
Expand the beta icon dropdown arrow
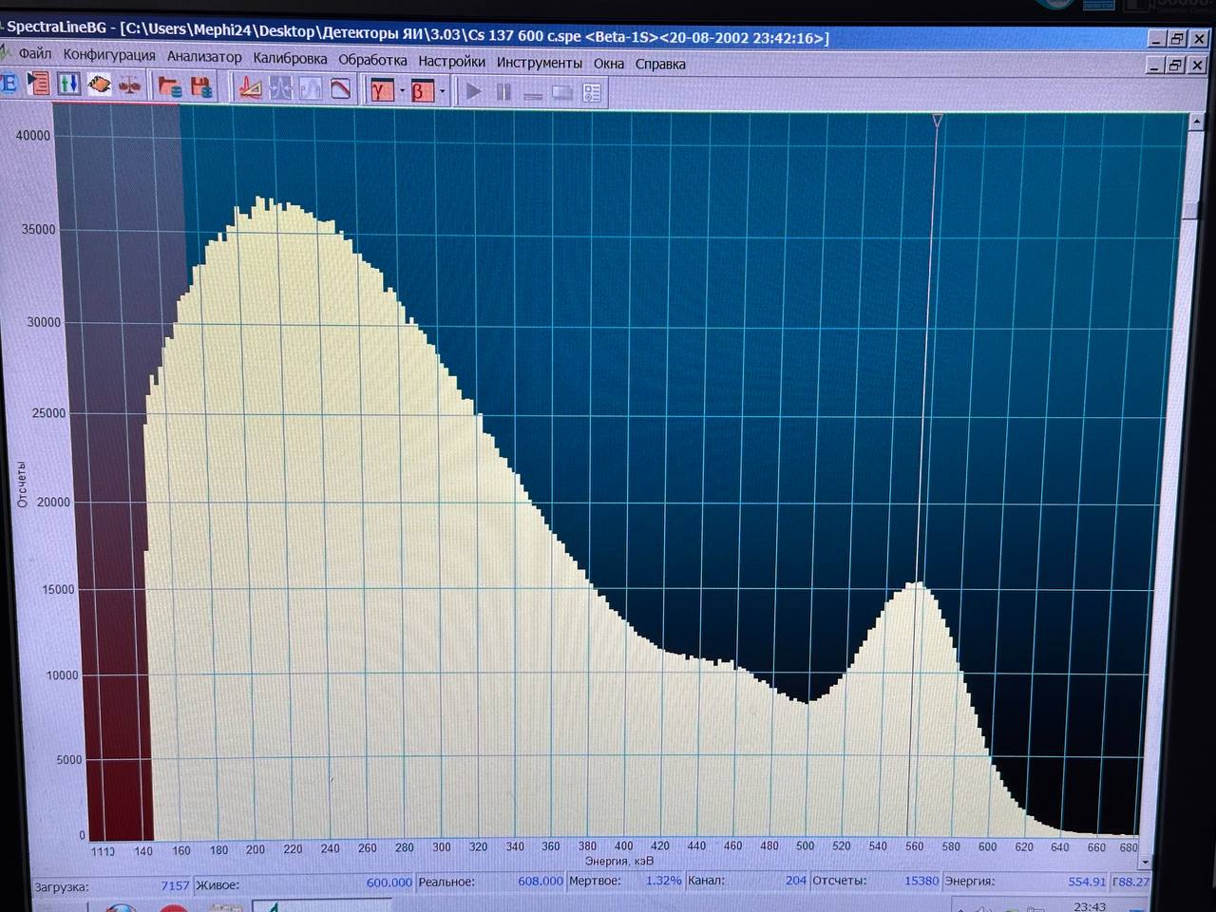tap(442, 92)
